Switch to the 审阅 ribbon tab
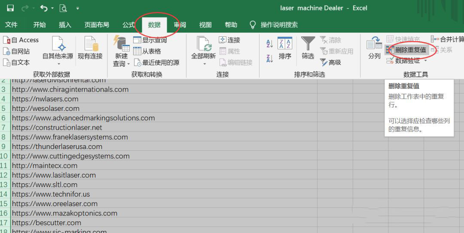This screenshot has width=464, height=233. coord(180,25)
